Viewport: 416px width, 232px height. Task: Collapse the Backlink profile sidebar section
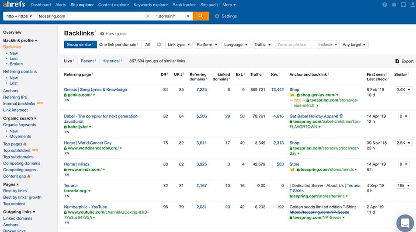(20, 41)
